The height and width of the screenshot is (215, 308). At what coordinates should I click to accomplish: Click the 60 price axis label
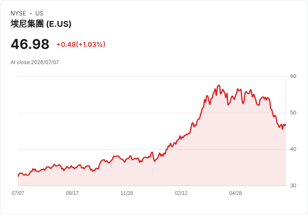293,76
